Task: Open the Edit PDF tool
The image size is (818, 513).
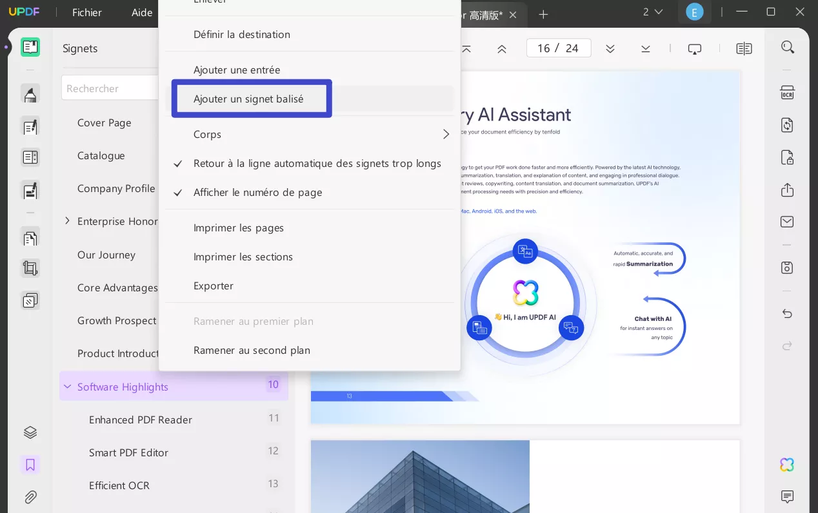Action: click(30, 127)
